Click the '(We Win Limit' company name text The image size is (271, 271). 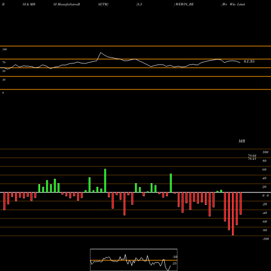click(x=233, y=4)
